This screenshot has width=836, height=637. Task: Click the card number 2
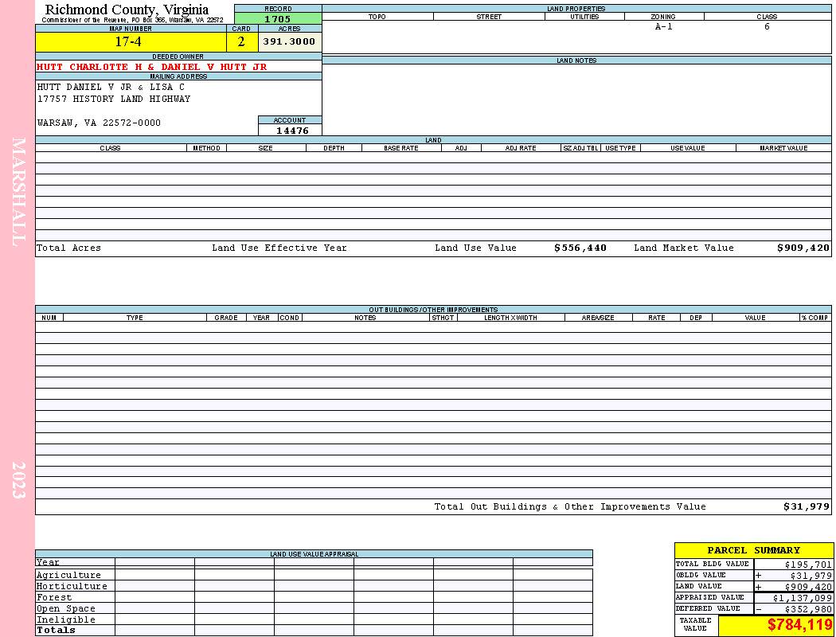241,42
